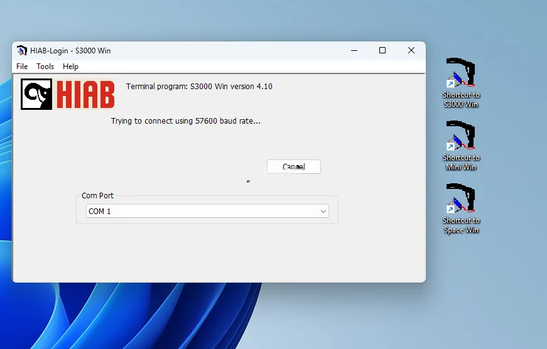Cancel the connection attempt
This screenshot has height=349, width=547.
pyautogui.click(x=294, y=167)
